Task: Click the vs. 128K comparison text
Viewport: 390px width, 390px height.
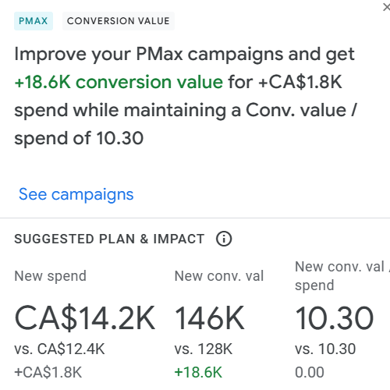Action: (x=204, y=349)
